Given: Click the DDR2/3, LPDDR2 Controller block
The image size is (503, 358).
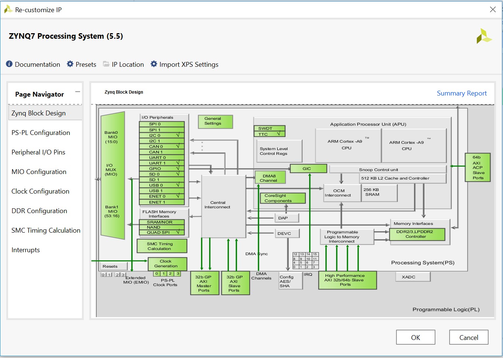Looking at the screenshot, I should (x=417, y=234).
